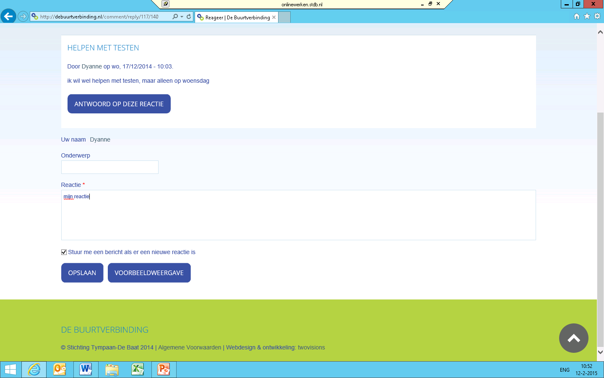Viewport: 604px width, 378px height.
Task: Open the address bar dropdown arrow
Action: [x=182, y=17]
